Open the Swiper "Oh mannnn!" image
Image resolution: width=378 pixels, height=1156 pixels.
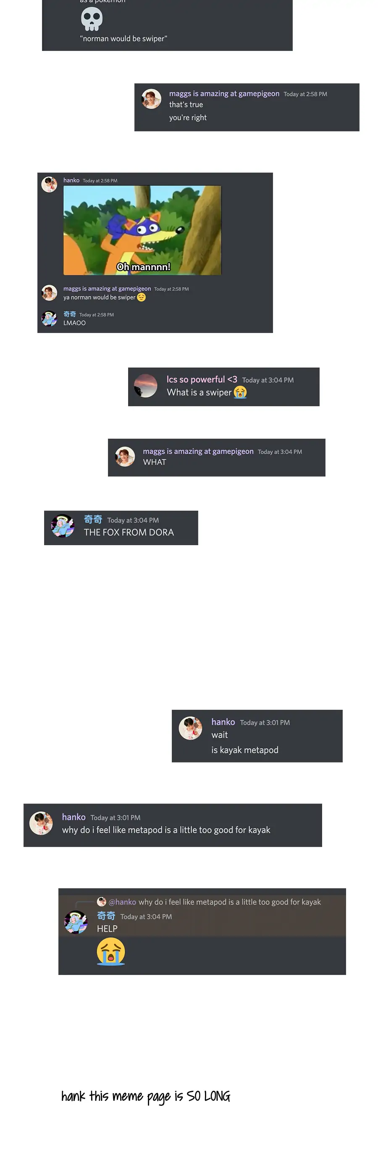142,230
